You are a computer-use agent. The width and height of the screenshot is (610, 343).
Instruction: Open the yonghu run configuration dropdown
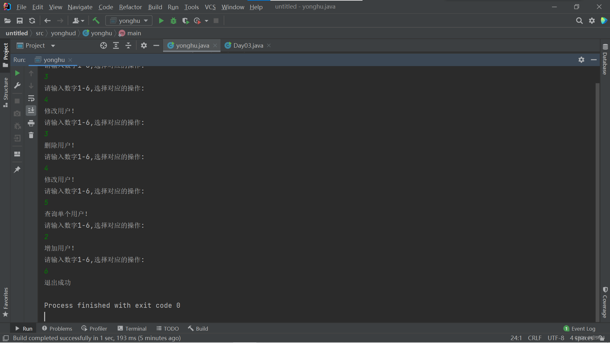[129, 21]
